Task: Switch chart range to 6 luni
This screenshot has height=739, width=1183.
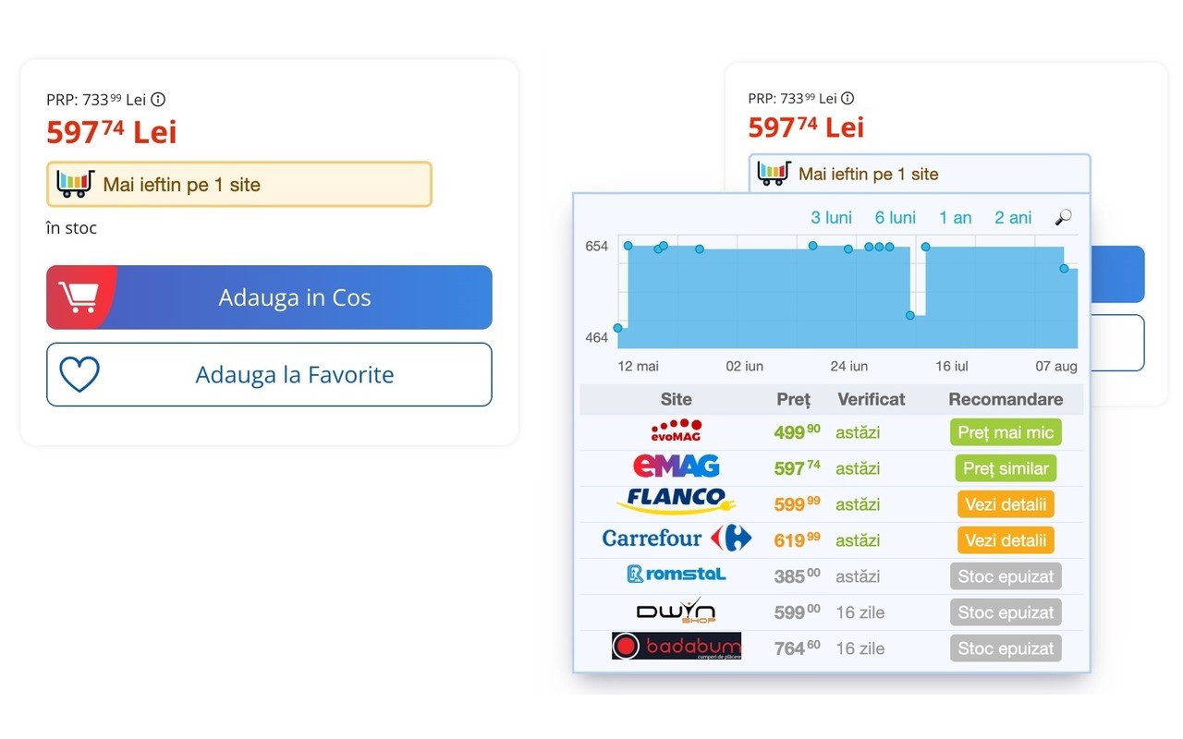Action: tap(895, 218)
